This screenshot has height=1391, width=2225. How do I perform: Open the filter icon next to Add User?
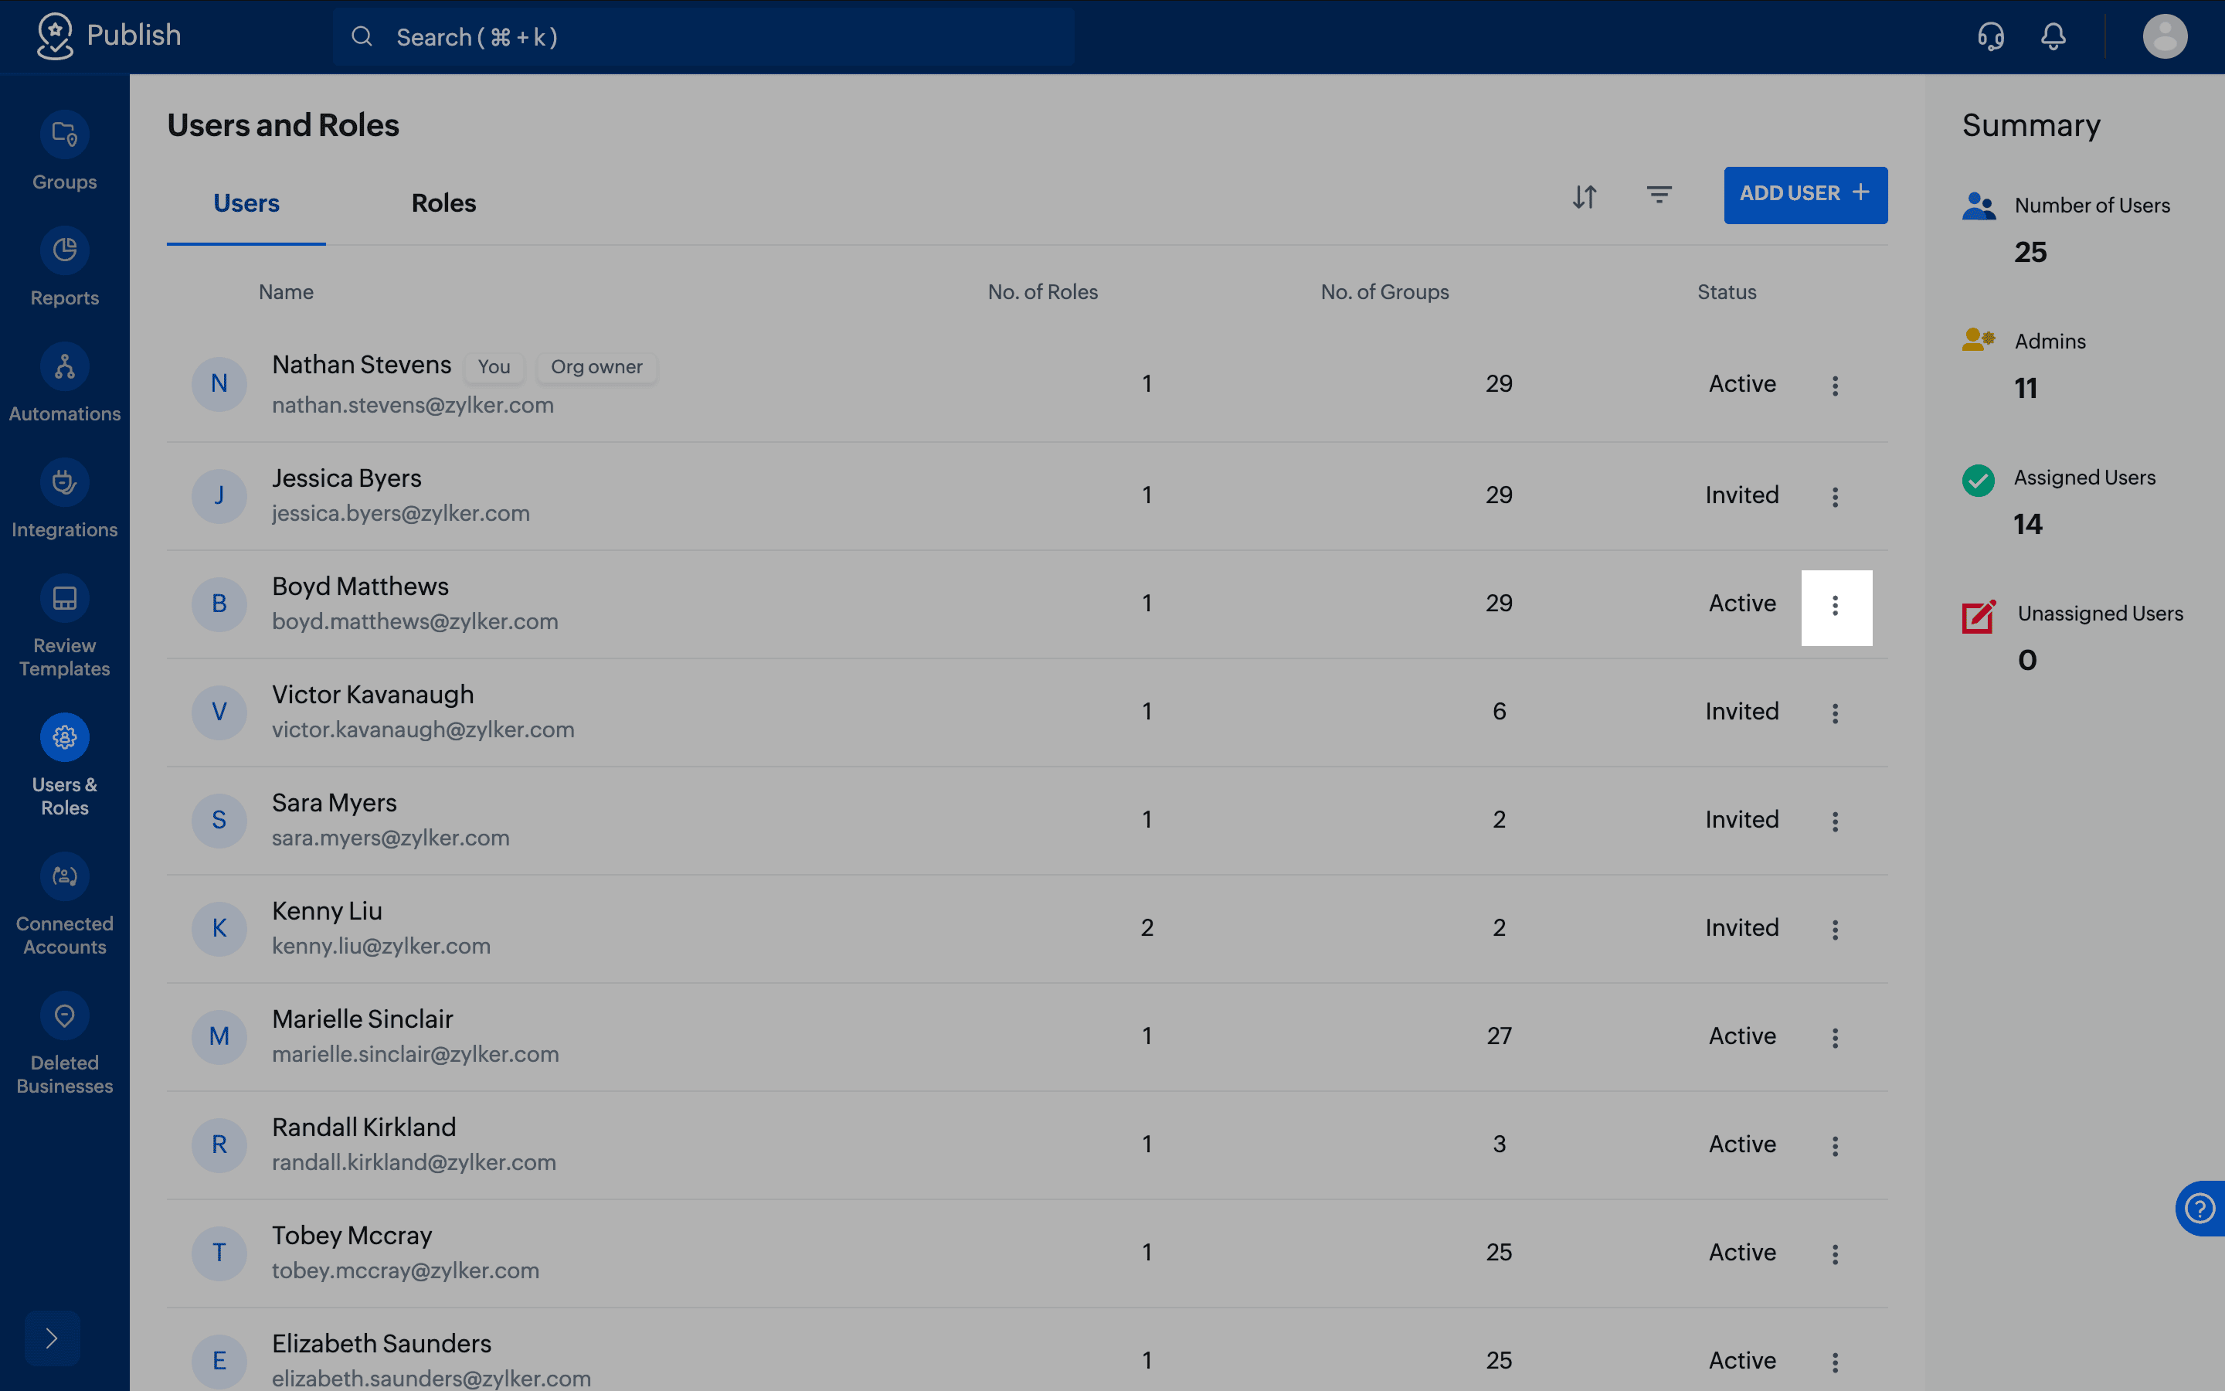[x=1659, y=195]
